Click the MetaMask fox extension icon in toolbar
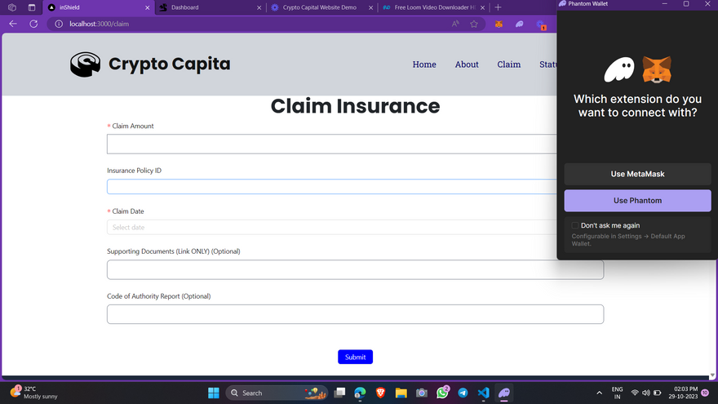The height and width of the screenshot is (404, 718). [x=499, y=24]
